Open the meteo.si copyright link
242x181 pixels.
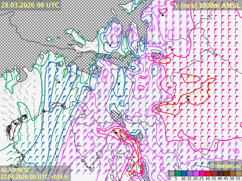click(225, 166)
